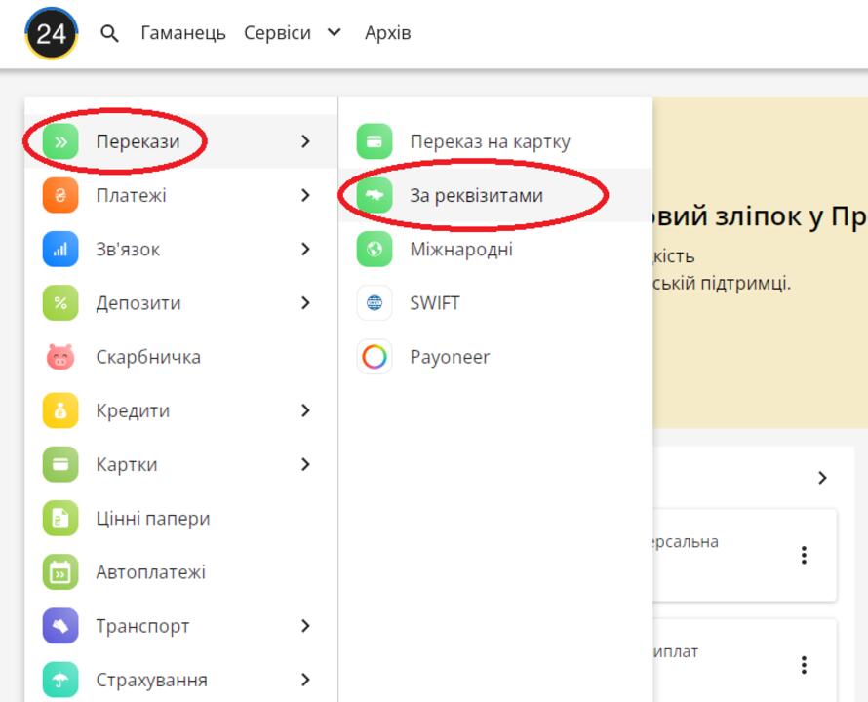This screenshot has height=702, width=868.
Task: Expand Зв'язок submenu chevron
Action: click(305, 250)
